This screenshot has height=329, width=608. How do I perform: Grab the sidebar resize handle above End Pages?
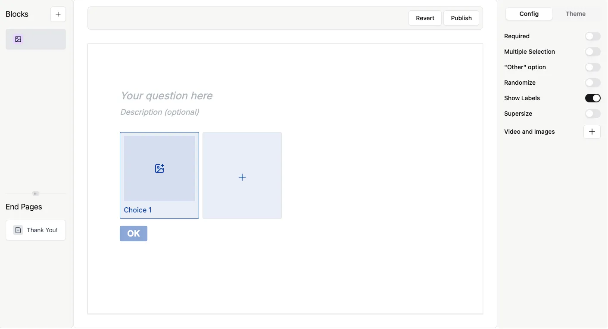[36, 194]
